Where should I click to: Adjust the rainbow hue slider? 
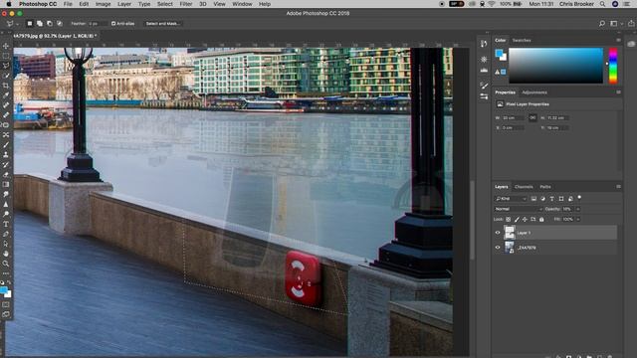coord(613,66)
